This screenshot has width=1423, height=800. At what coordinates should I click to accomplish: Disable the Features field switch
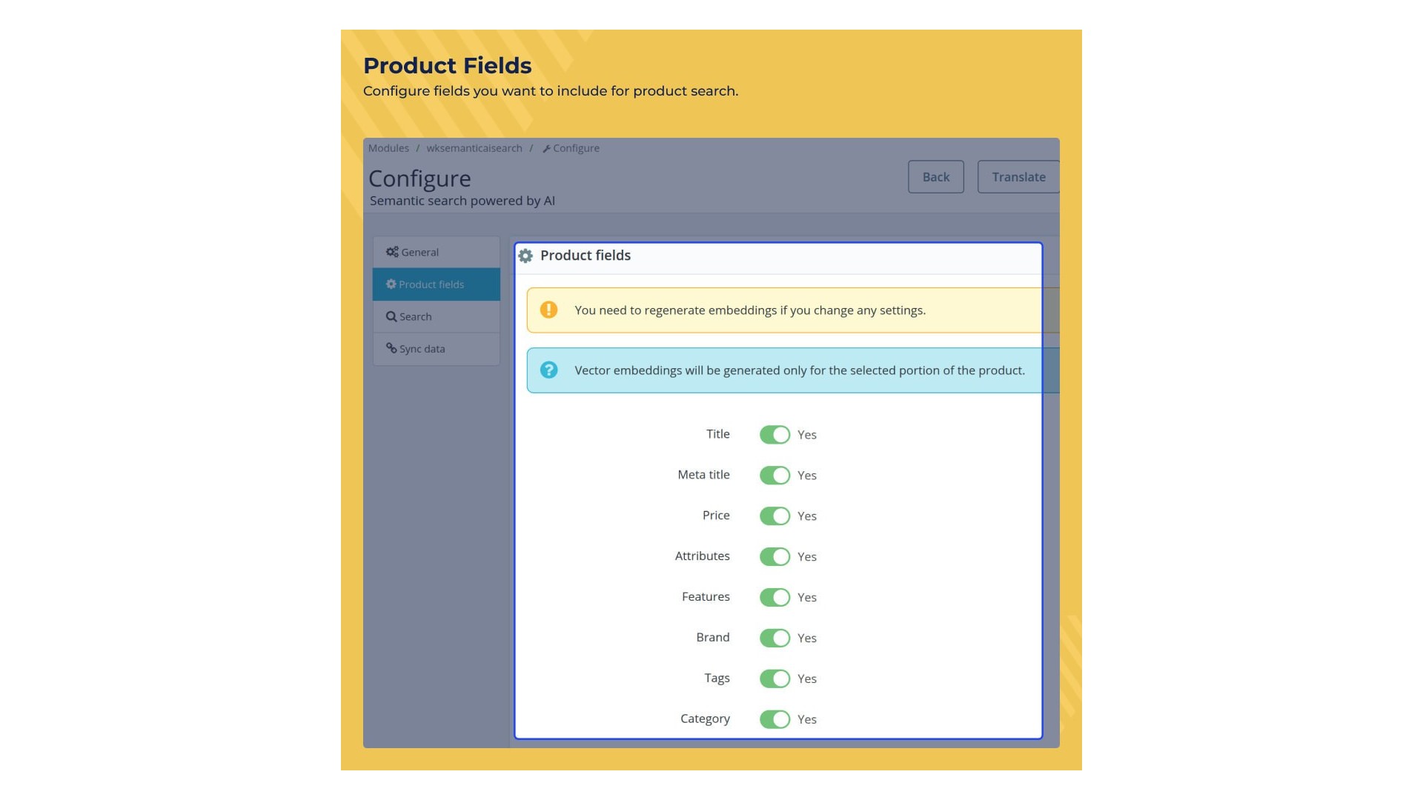pos(774,598)
